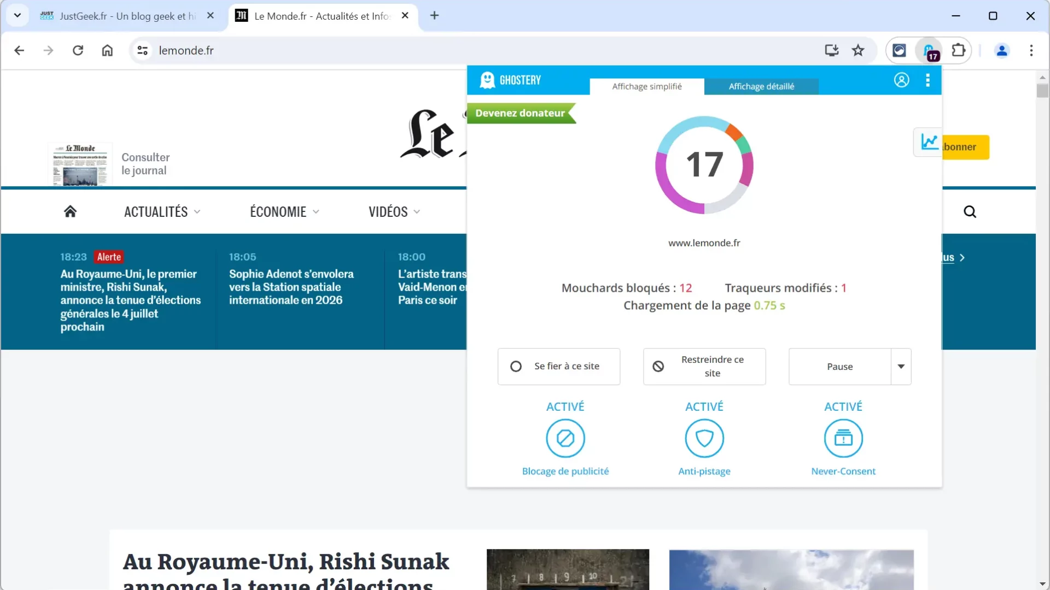Expand the ACTUALITÉS menu
1050x590 pixels.
[x=162, y=211]
